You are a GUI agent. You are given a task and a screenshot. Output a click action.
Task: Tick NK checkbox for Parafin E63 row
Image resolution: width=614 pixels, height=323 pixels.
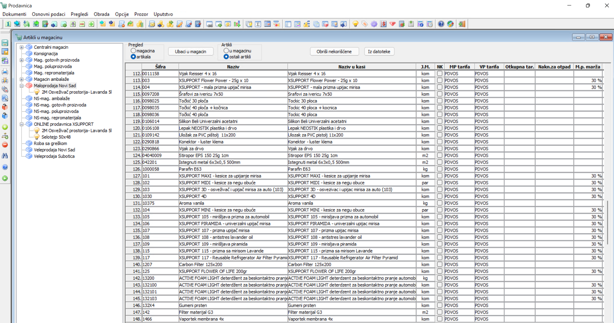[440, 169]
